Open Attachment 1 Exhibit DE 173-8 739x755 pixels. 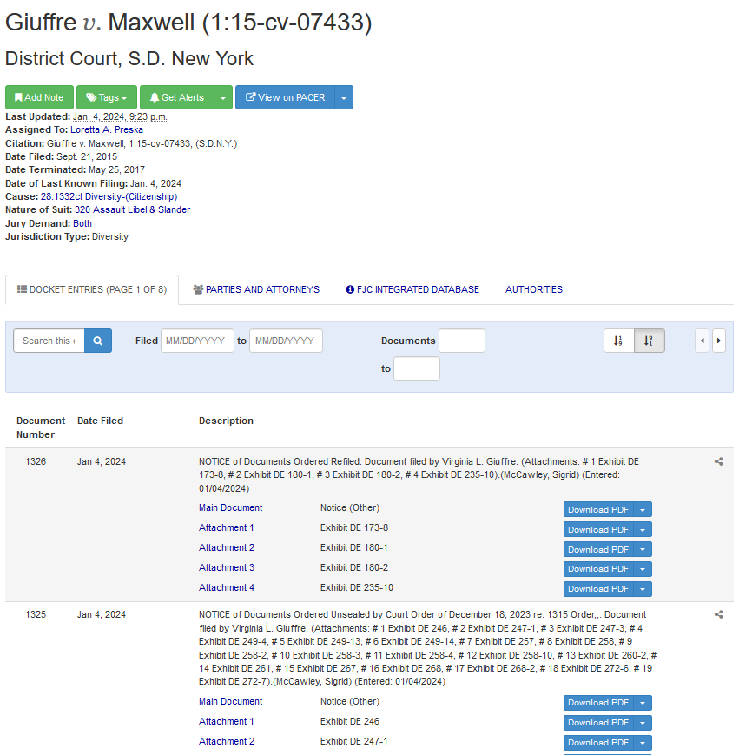pyautogui.click(x=226, y=527)
